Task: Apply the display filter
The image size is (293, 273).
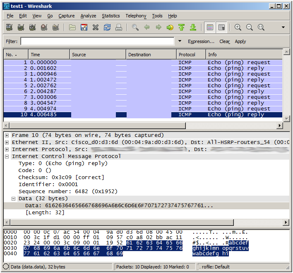Action: (x=240, y=41)
